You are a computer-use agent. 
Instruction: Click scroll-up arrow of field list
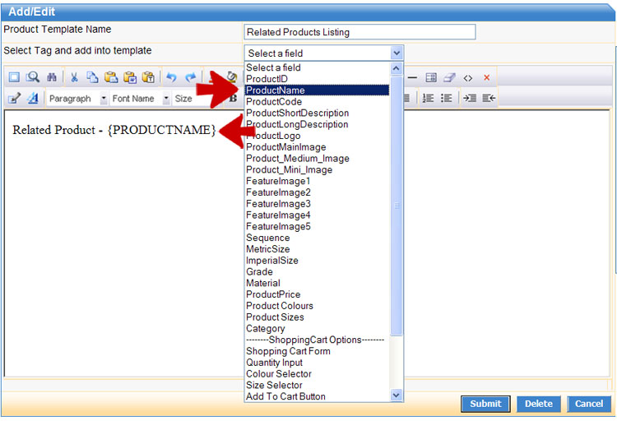click(x=397, y=68)
